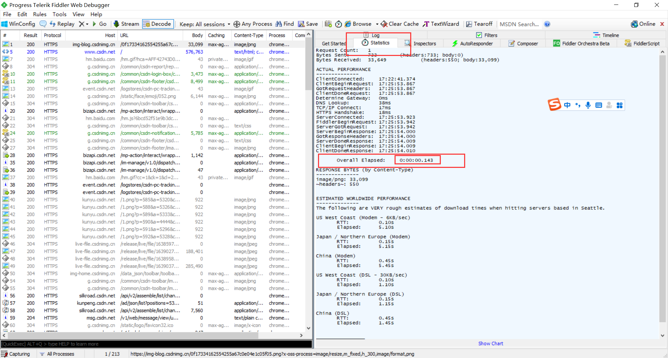Open the Rules menu
Image resolution: width=668 pixels, height=358 pixels.
point(40,14)
